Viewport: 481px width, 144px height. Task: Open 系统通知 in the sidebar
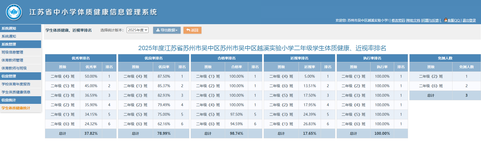[9, 36]
